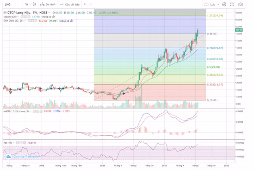
Task: Open chart settings via the gear icon
Action: pos(224,4)
